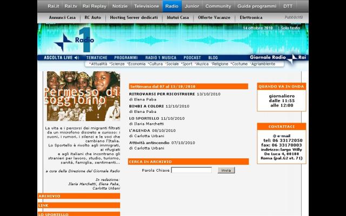Image resolution: width=346 pixels, height=216 pixels.
Task: Click the tel: 06 33172050 text
Action: [x=283, y=140]
